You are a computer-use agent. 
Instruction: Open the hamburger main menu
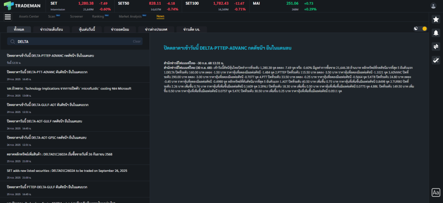point(7,17)
